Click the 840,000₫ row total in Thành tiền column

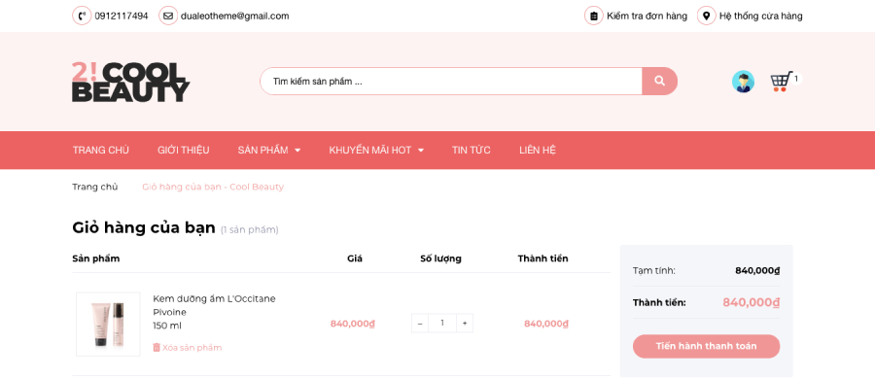(546, 324)
